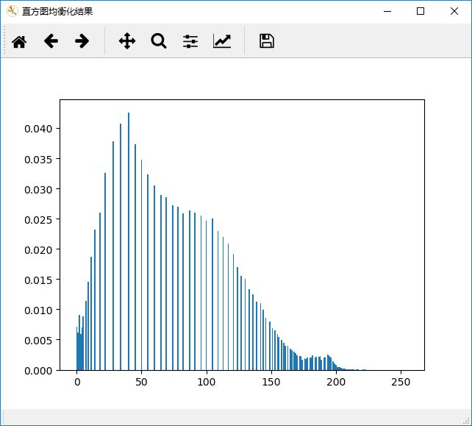Click the x-axis label 150
The height and width of the screenshot is (426, 472).
pos(271,382)
